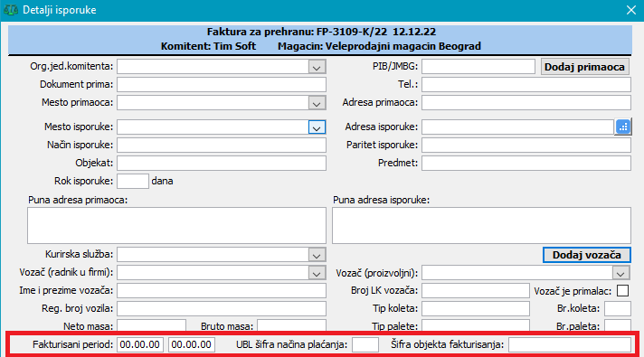
Task: Close the Detalji isporuke dialog
Action: 631,10
